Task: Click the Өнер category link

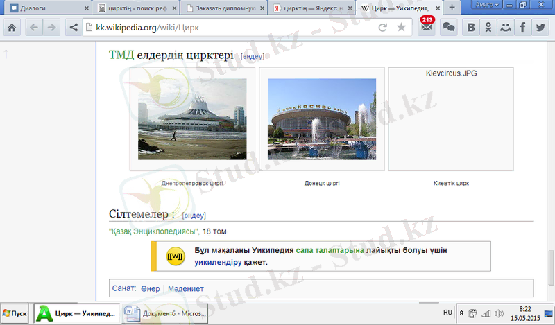Action: coord(150,288)
